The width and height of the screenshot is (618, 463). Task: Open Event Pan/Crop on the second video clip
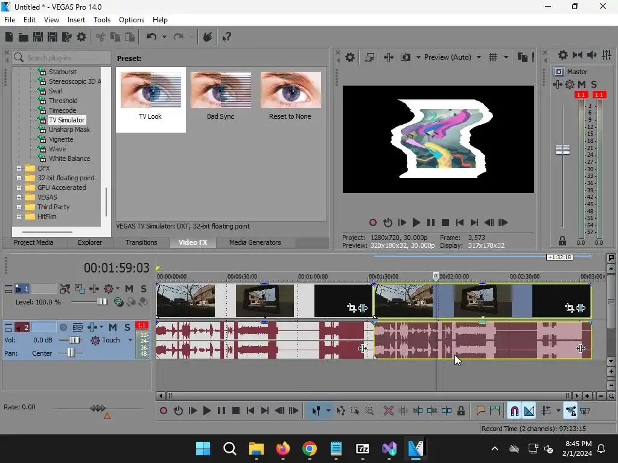pyautogui.click(x=569, y=308)
